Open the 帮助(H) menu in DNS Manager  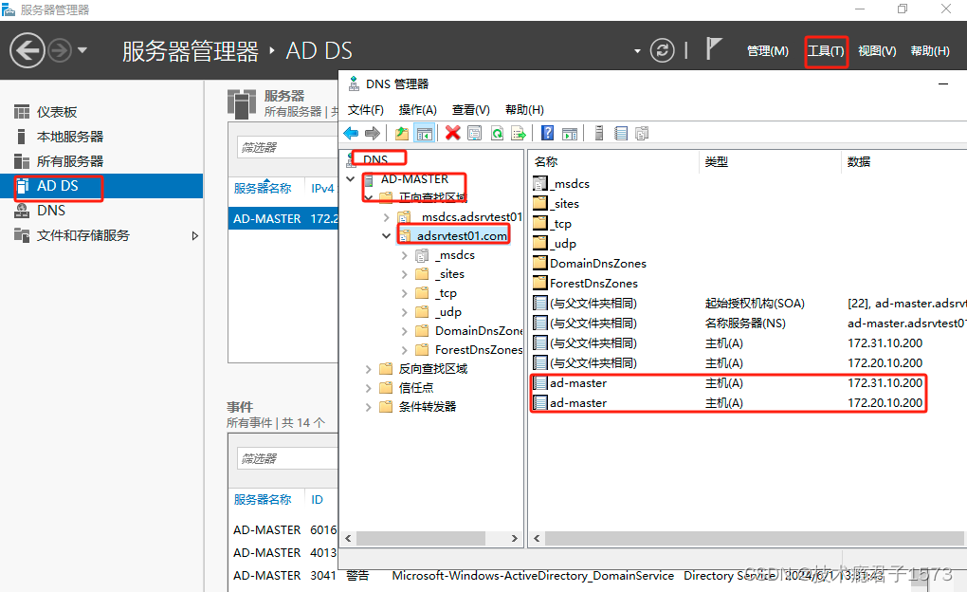click(524, 110)
